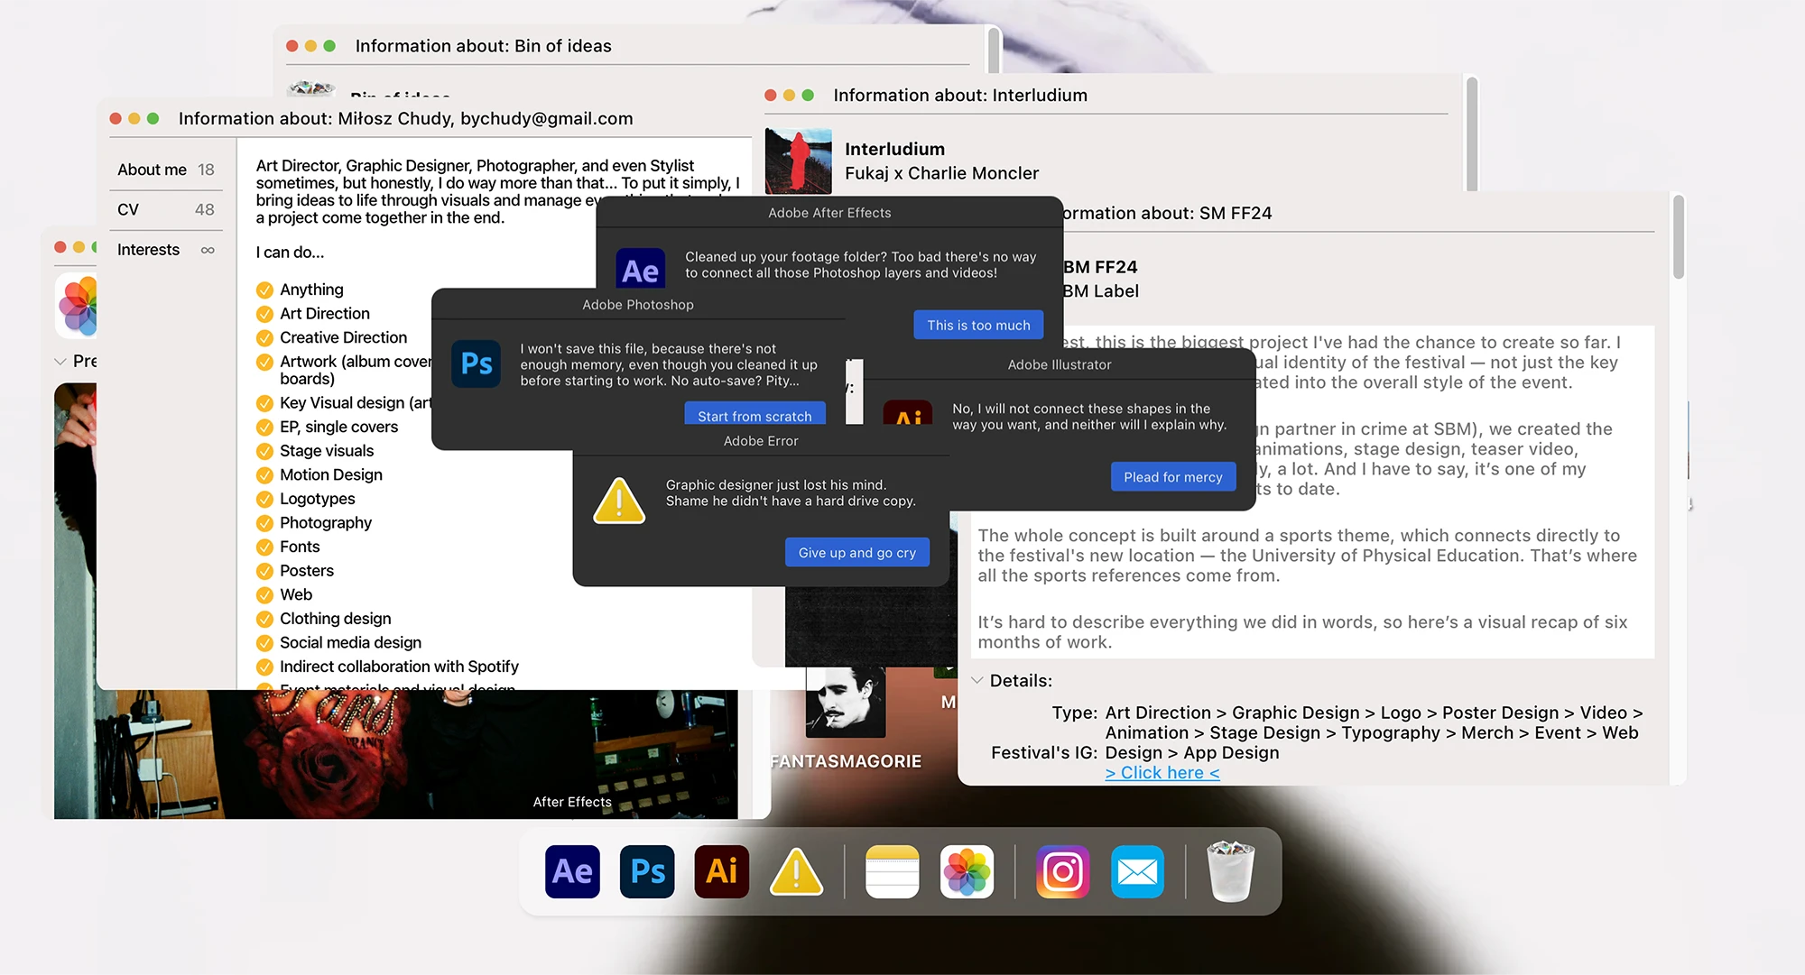Viewport: 1805px width, 975px height.
Task: Launch Instagram from the dock
Action: (1062, 872)
